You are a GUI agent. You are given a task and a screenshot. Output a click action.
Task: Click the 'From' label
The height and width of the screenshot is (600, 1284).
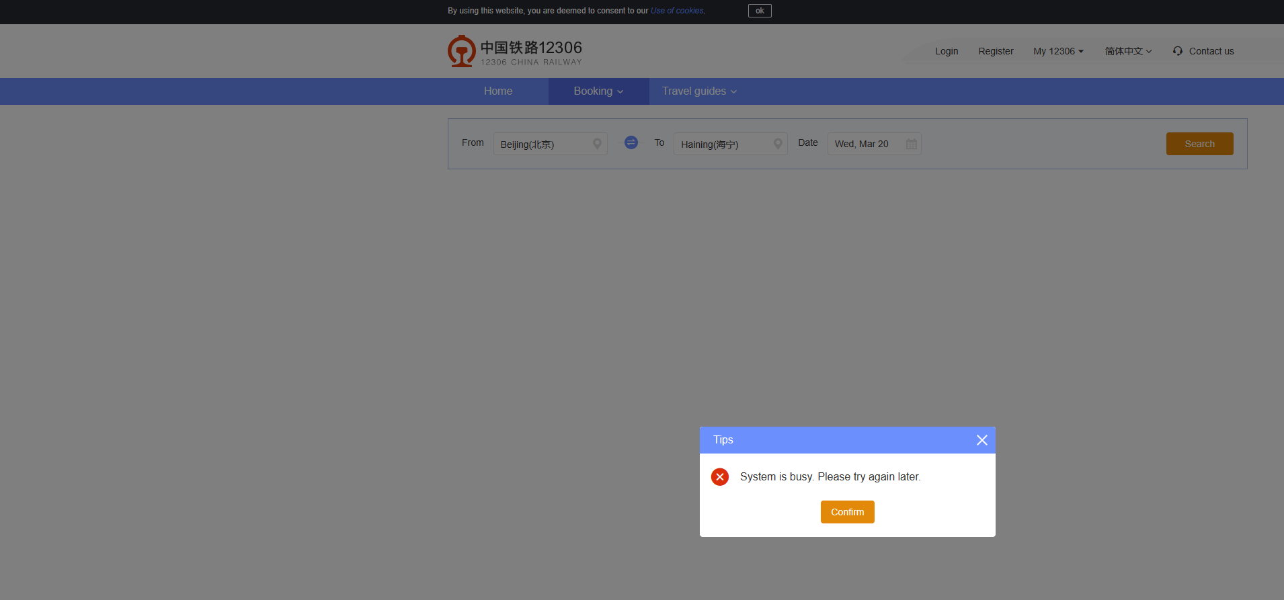[x=473, y=142]
